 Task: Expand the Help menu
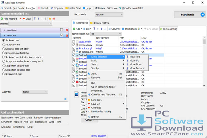[x=87, y=8]
